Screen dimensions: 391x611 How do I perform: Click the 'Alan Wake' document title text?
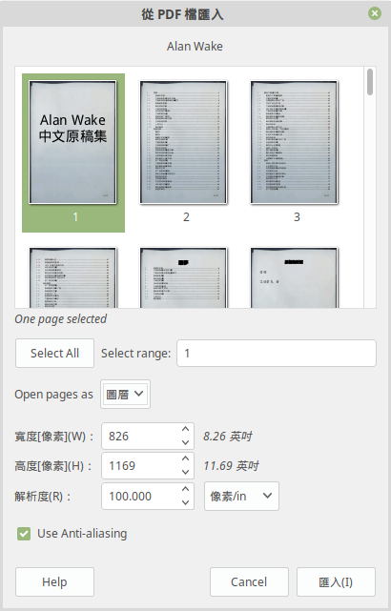[195, 47]
